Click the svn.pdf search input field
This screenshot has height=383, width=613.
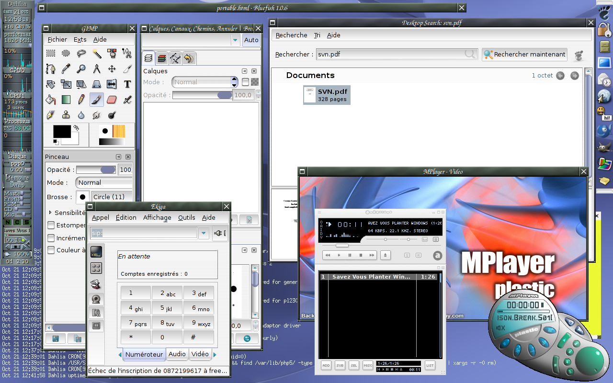click(397, 54)
